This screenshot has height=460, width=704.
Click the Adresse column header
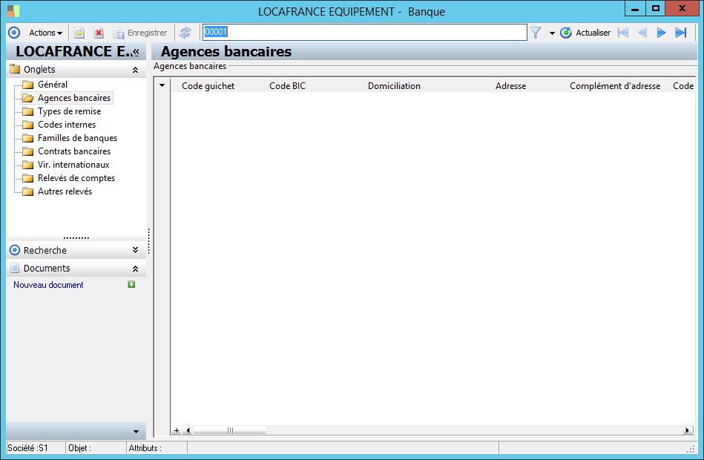510,86
